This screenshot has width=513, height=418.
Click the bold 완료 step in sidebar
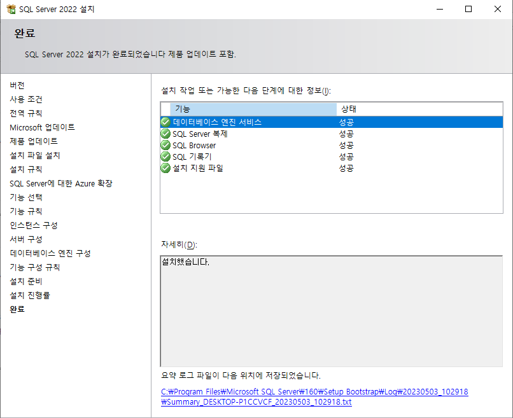(x=17, y=309)
